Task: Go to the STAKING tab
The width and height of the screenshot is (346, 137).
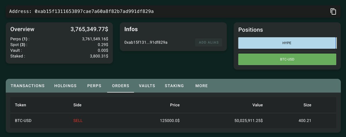Action: pos(174,86)
